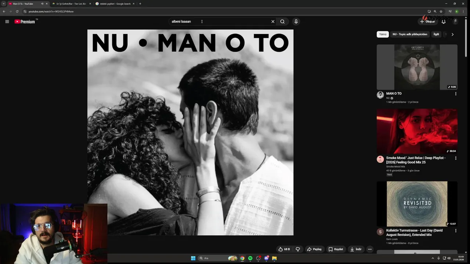Open Dynamic Revisited by David August thumbnail
The height and width of the screenshot is (264, 470).
tap(417, 204)
